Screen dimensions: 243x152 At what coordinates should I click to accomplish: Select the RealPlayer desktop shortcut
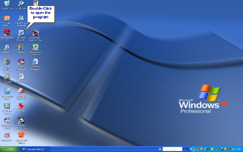[21, 5]
